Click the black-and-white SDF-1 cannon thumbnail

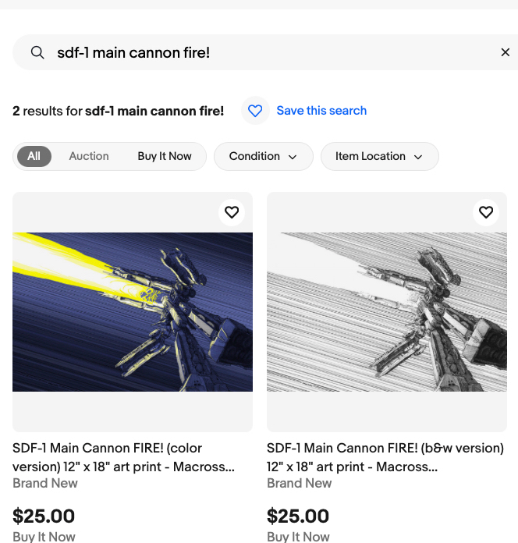click(x=387, y=312)
